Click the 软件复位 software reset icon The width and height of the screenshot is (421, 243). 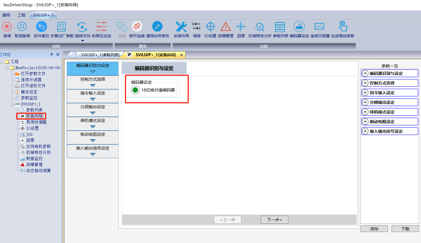pyautogui.click(x=41, y=27)
